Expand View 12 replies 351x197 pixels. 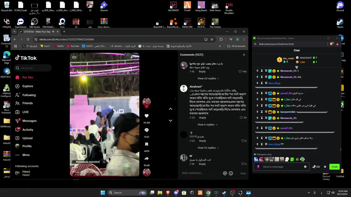(x=208, y=148)
